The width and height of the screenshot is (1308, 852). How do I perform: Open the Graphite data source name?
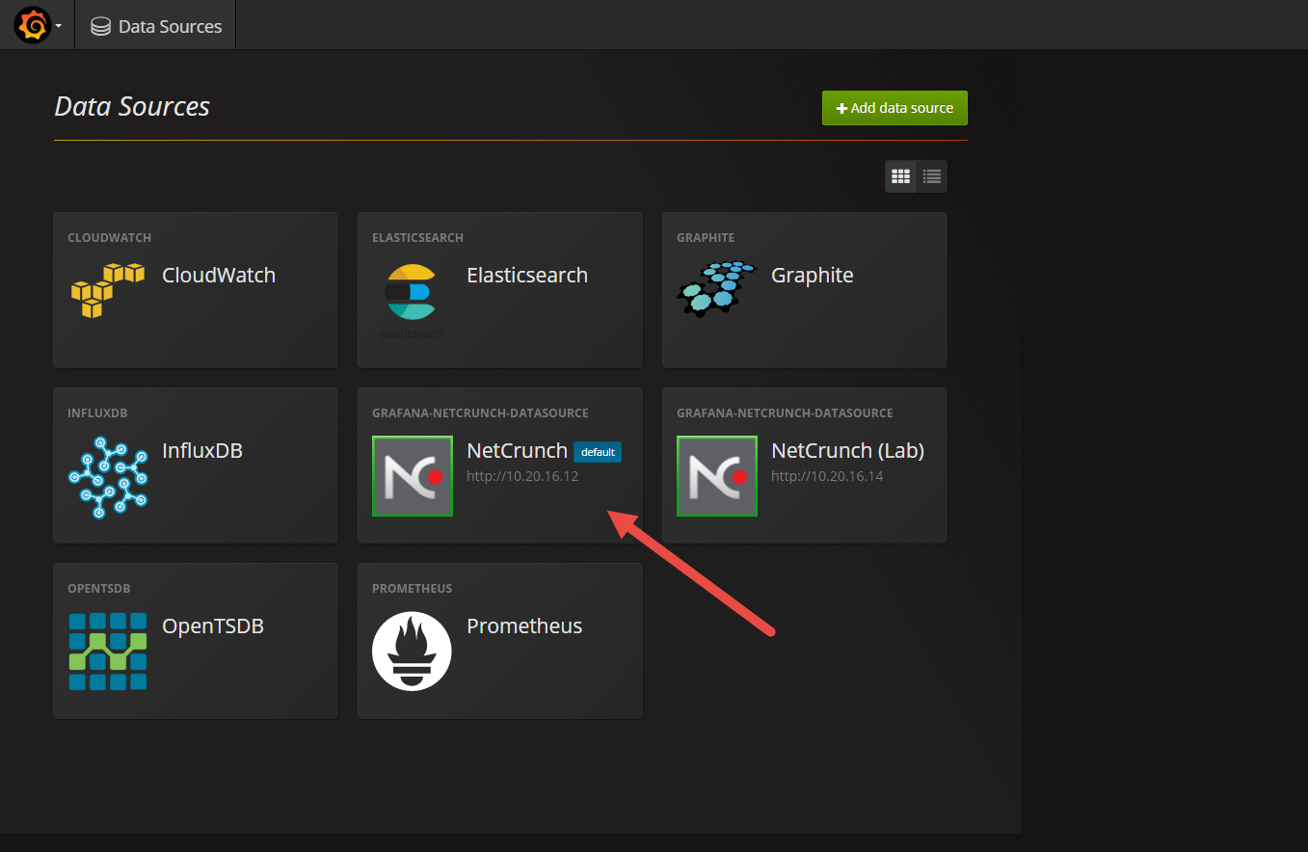[813, 276]
